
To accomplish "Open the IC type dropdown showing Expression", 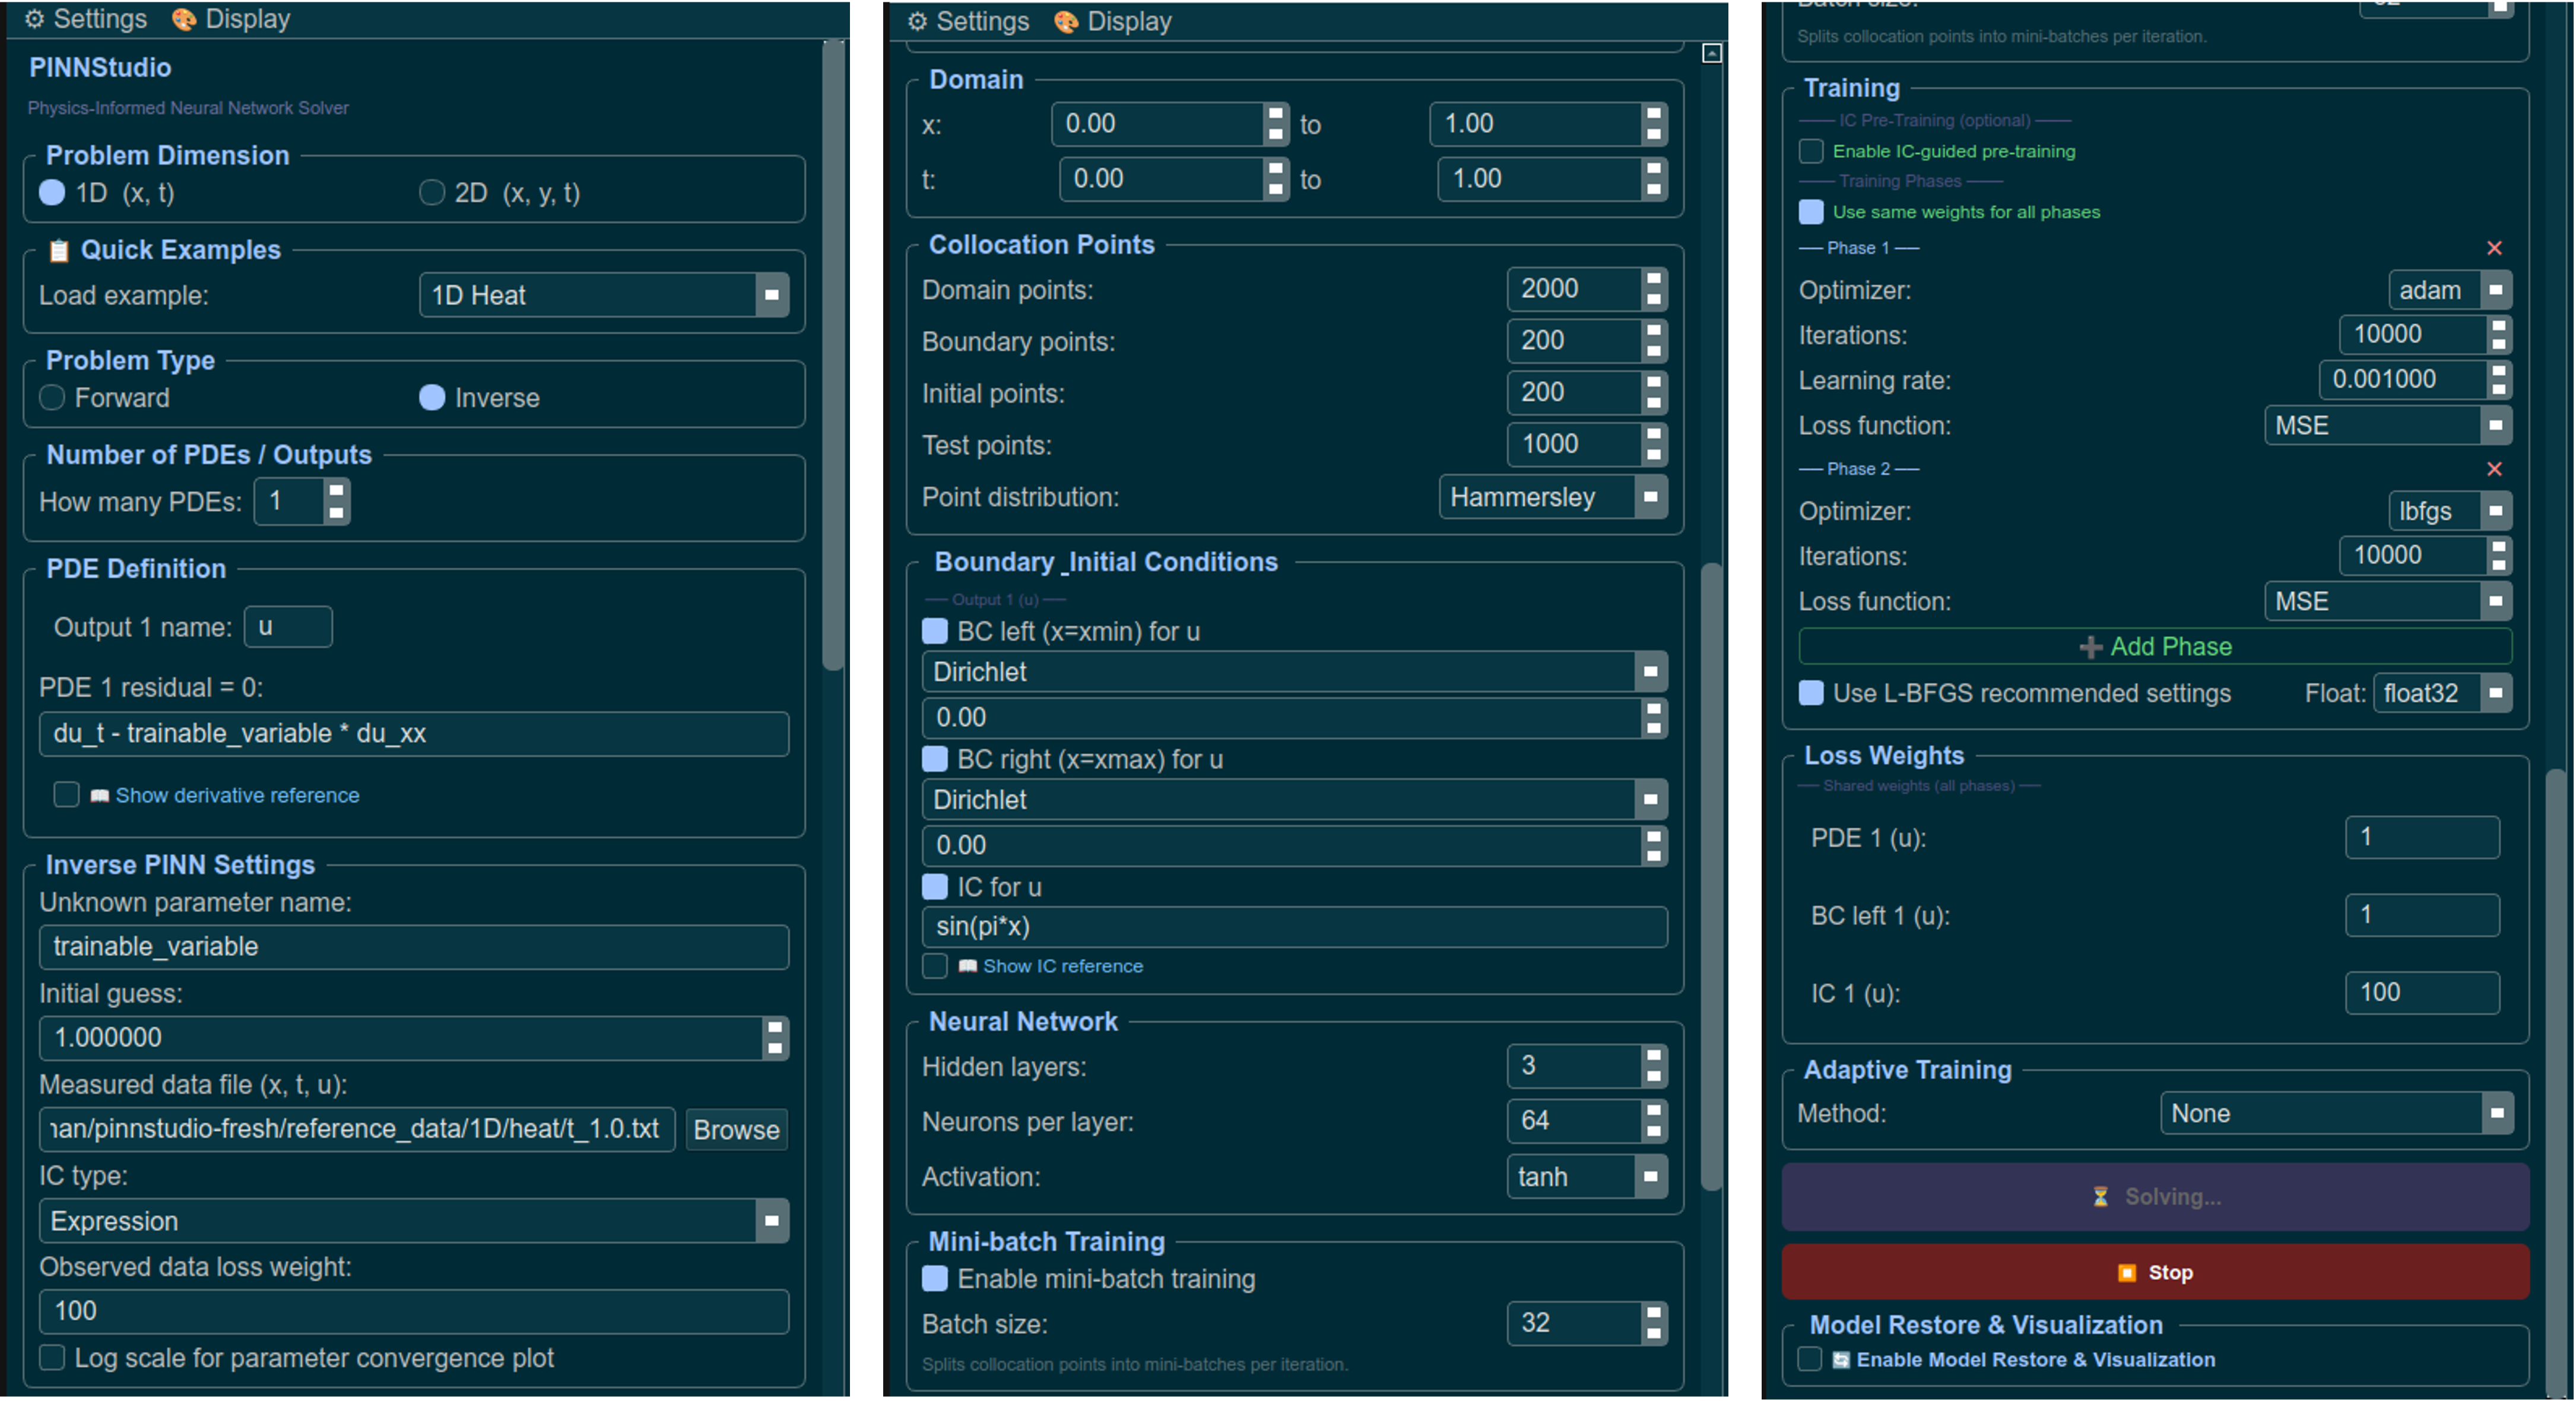I will [x=414, y=1220].
